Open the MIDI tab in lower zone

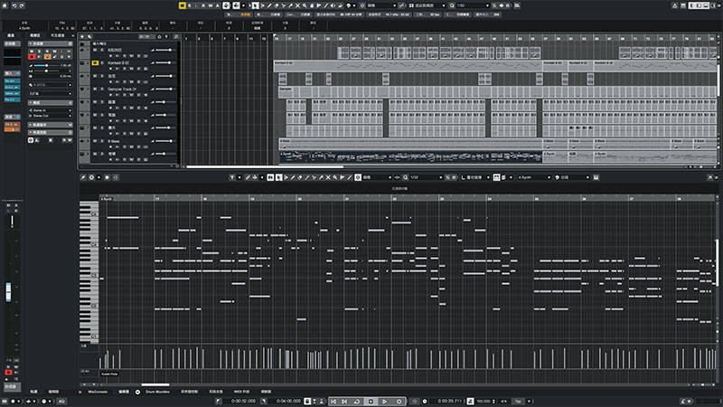pyautogui.click(x=241, y=392)
